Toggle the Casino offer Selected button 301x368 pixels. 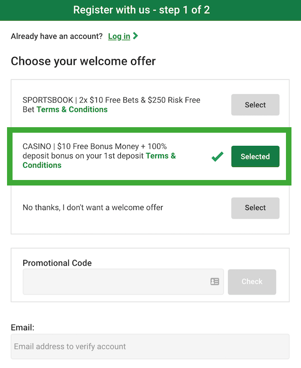click(x=255, y=156)
